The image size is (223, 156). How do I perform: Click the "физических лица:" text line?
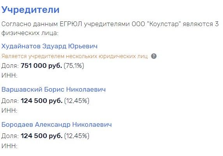[x=30, y=33]
